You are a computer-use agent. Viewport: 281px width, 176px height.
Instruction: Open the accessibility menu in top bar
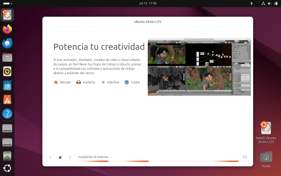[252, 3]
